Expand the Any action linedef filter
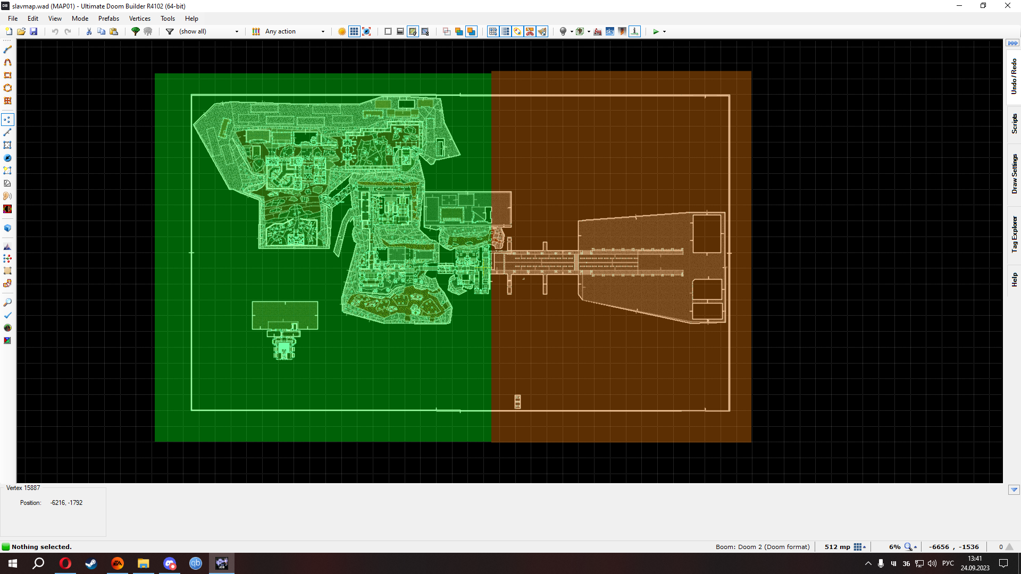Screen dimensions: 1021x574 (x=323, y=31)
